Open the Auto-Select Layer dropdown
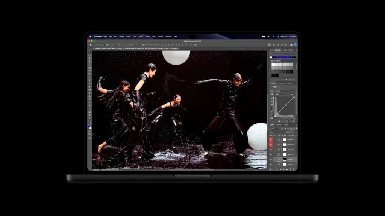The image size is (385, 216). pos(138,45)
